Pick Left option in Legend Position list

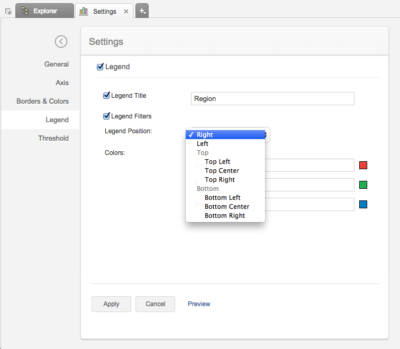(203, 144)
